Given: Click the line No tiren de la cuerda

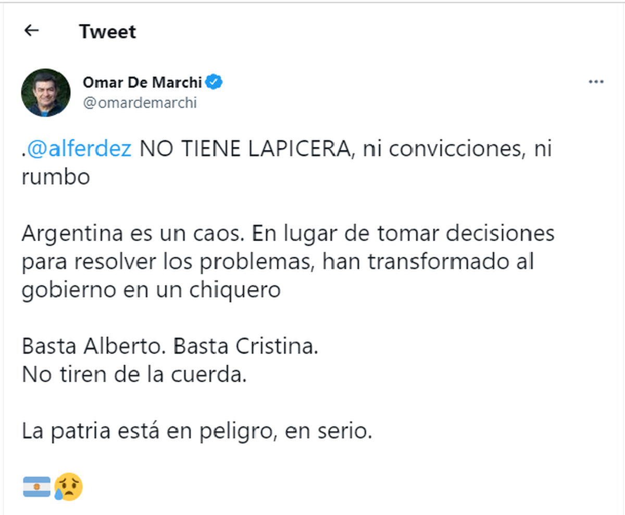Looking at the screenshot, I should pos(133,375).
